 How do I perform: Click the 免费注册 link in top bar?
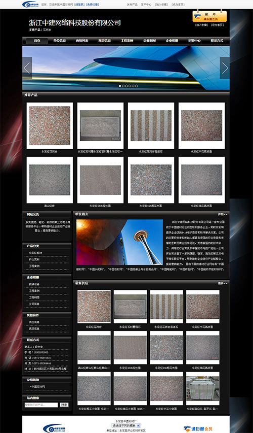point(93,5)
